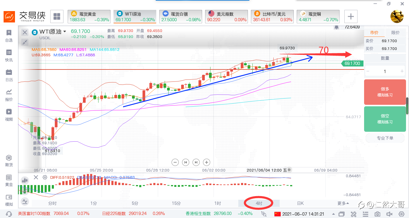Switch to the 美元指数 tab
This screenshot has width=409, height=218.
226,16
